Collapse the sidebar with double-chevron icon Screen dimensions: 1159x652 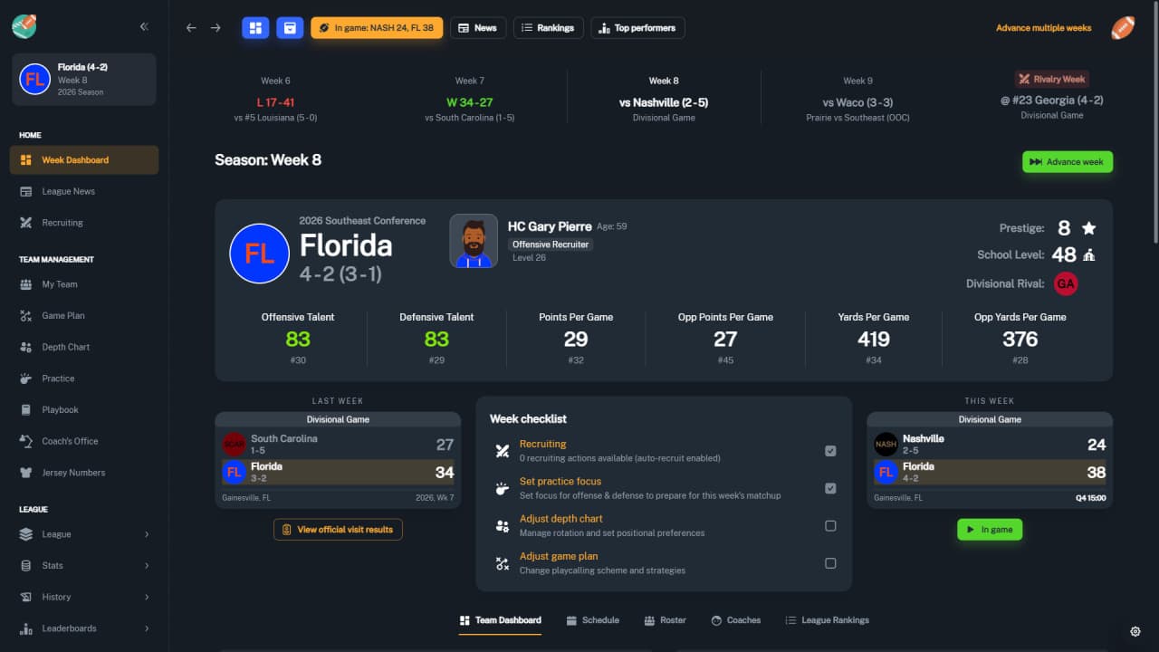[144, 27]
